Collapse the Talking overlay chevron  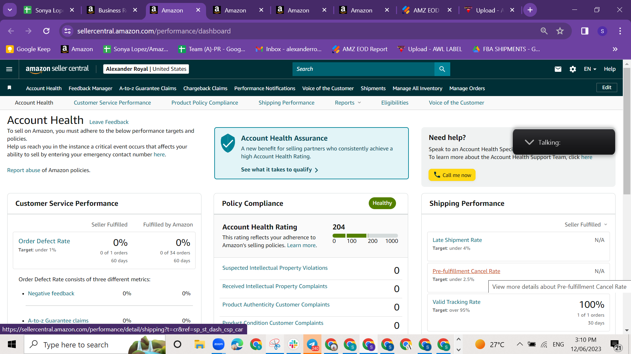(529, 142)
